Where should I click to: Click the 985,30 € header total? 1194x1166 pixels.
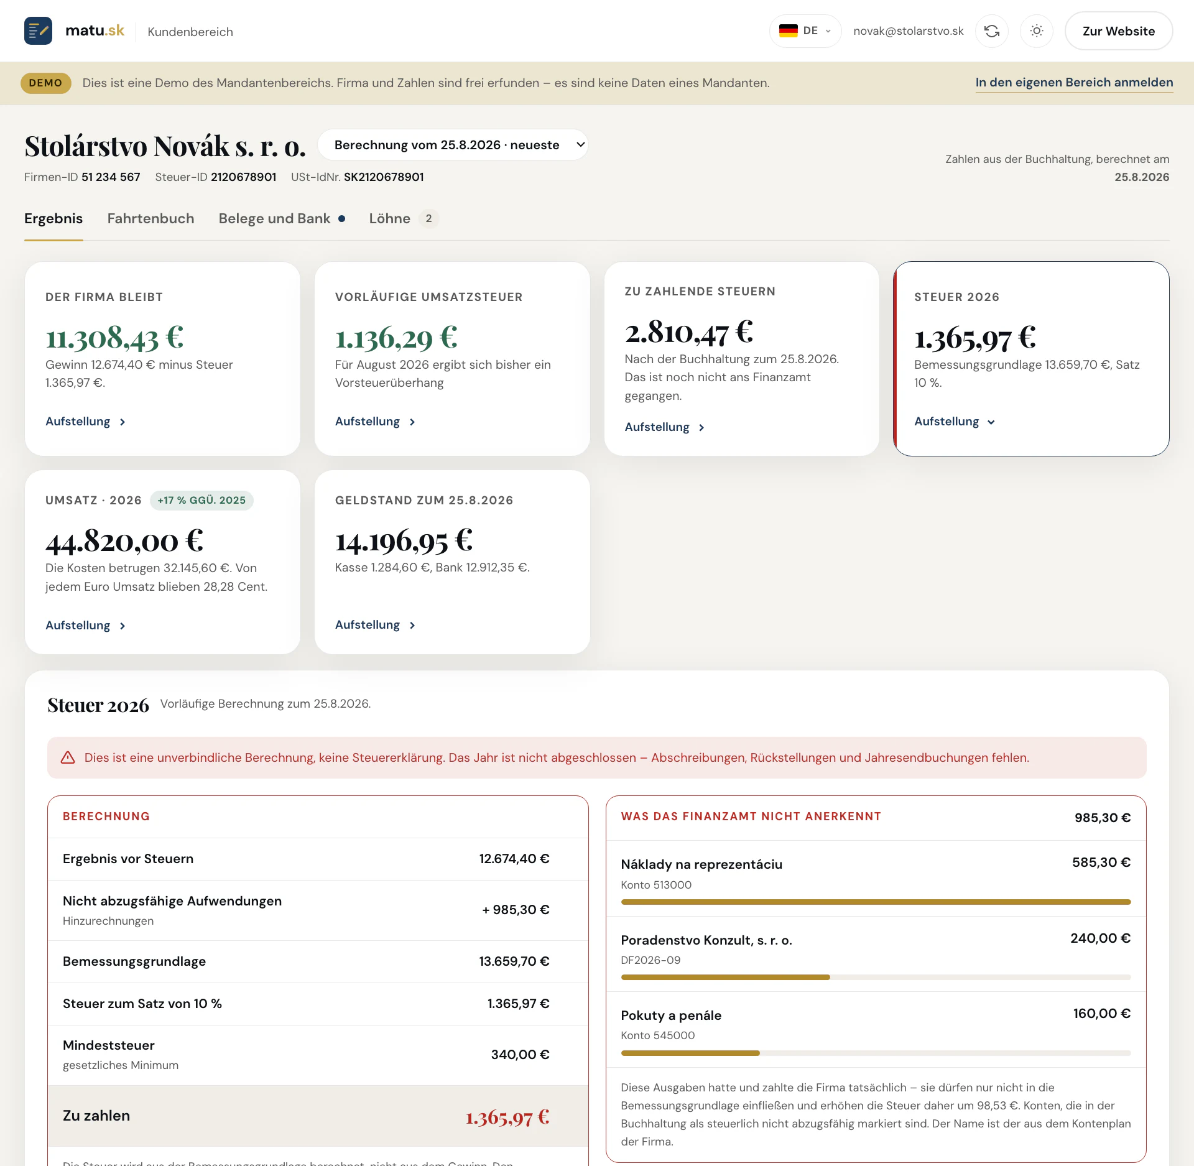coord(1103,818)
